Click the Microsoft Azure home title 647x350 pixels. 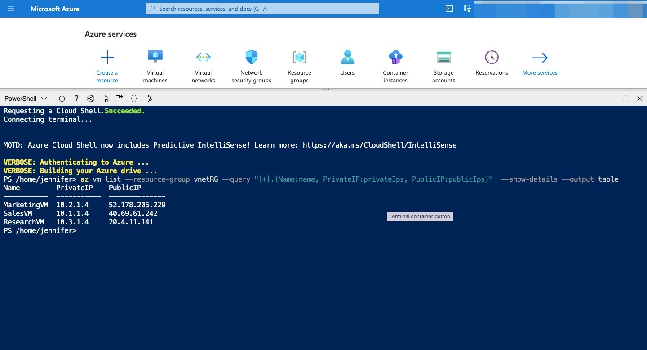pyautogui.click(x=55, y=9)
